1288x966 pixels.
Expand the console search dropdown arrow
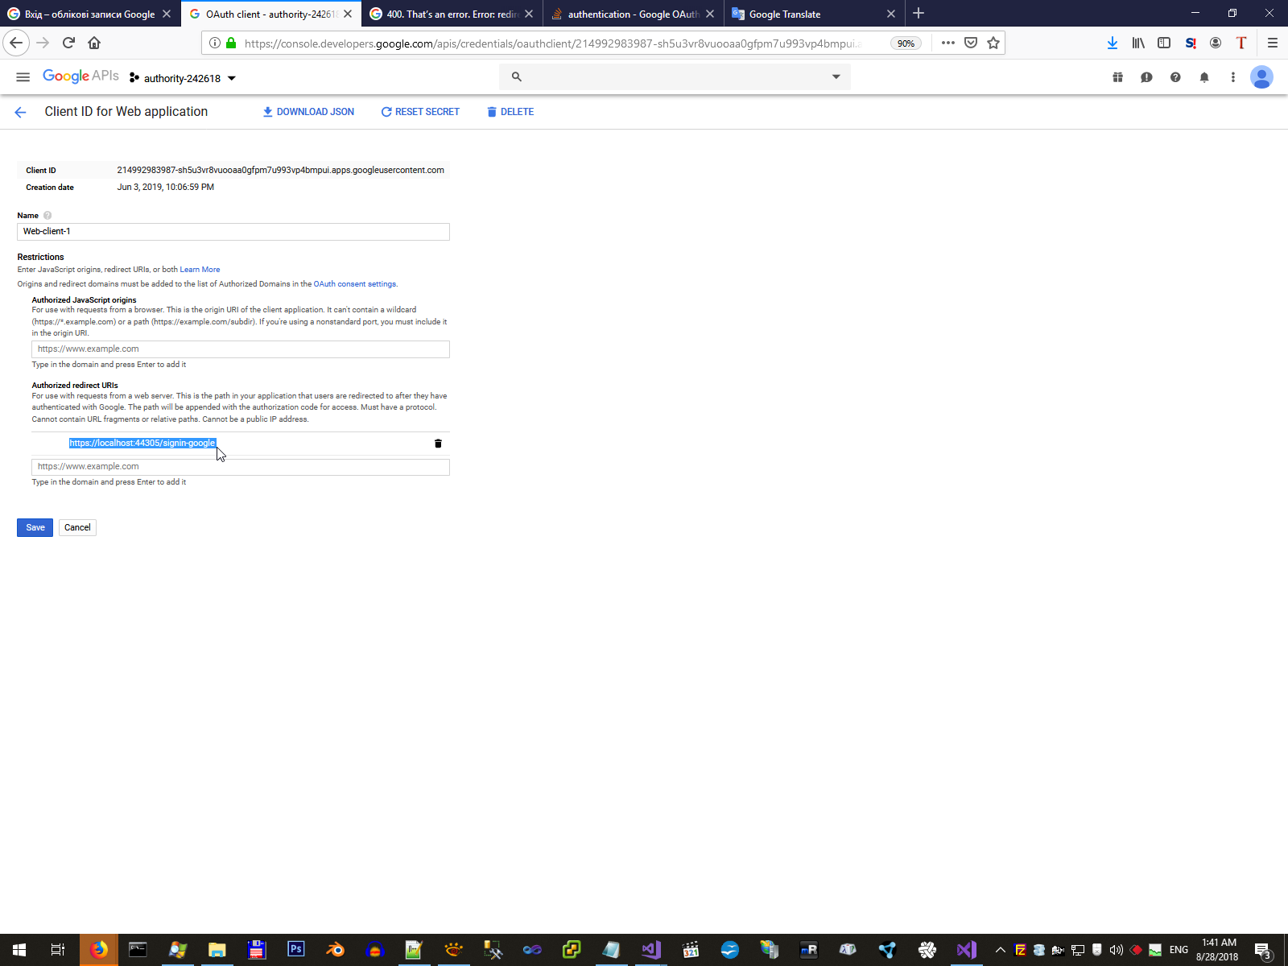836,77
